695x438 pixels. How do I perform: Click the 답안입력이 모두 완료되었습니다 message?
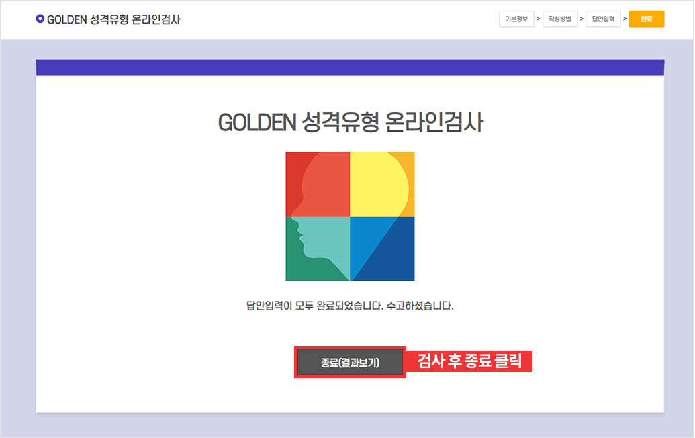coord(350,306)
